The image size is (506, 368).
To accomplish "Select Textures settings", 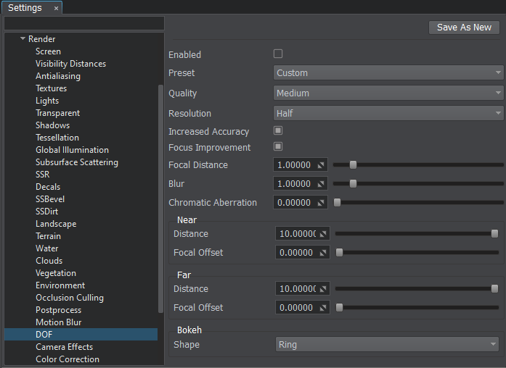I will click(51, 88).
